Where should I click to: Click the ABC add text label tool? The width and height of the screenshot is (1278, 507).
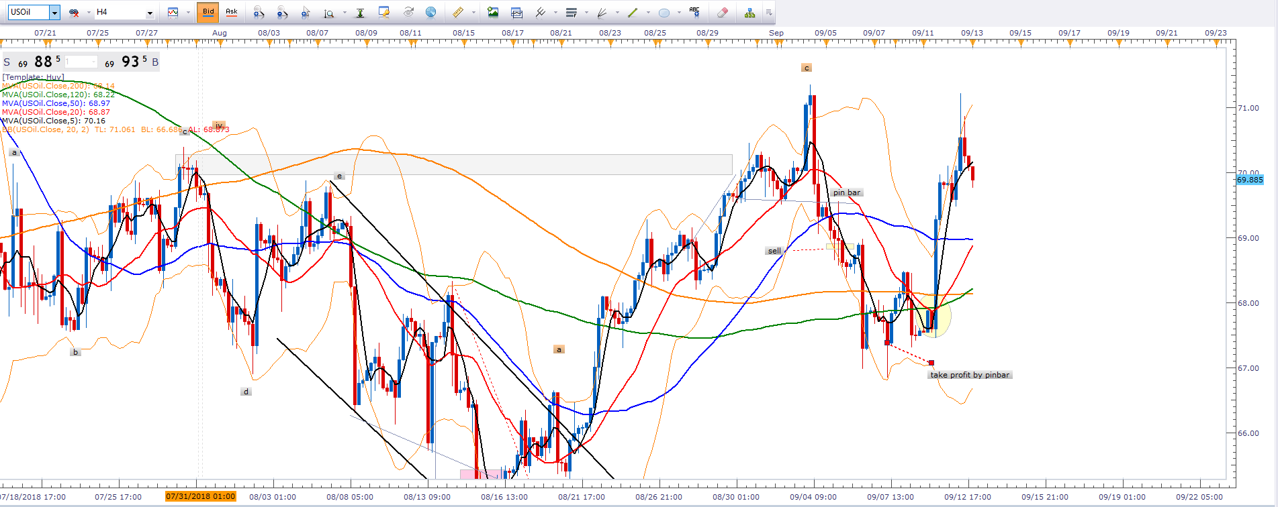point(694,12)
